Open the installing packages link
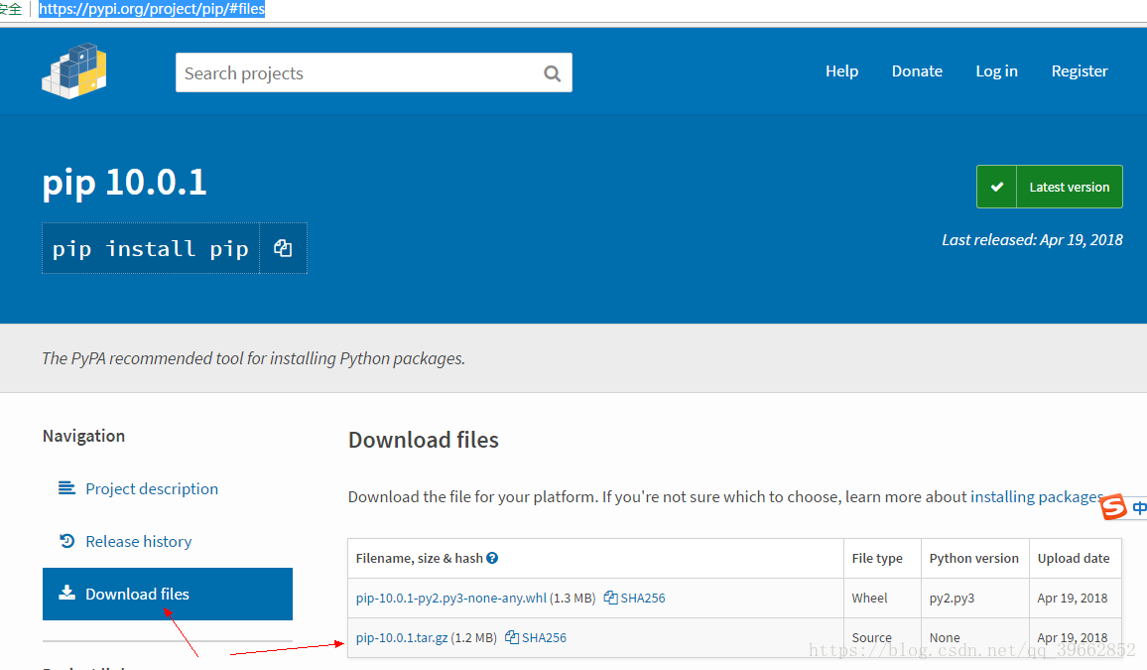The width and height of the screenshot is (1147, 670). (x=1037, y=496)
